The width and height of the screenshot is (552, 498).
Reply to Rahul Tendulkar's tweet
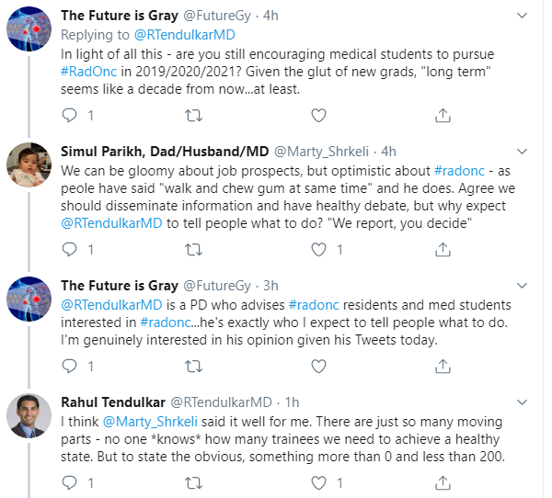tap(70, 481)
